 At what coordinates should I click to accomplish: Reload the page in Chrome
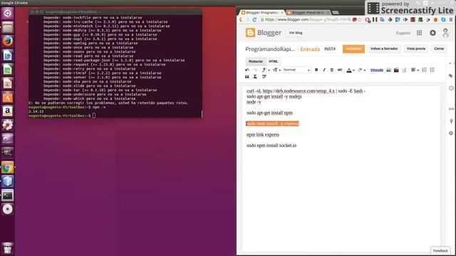coord(254,19)
